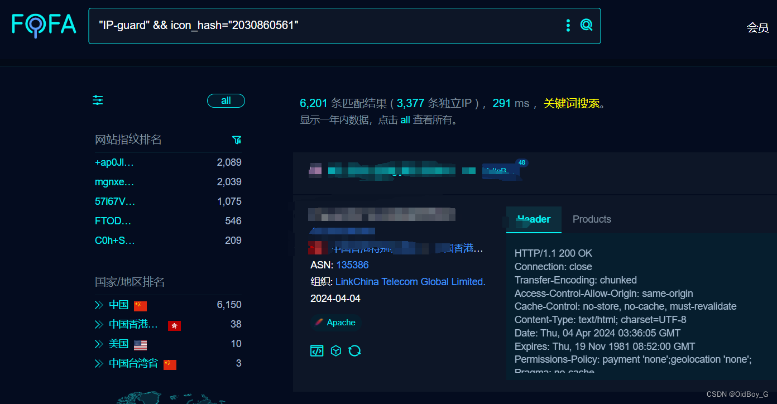Screen dimensions: 777x404
Task: Expand the 中国香港 region entry
Action: pyautogui.click(x=99, y=324)
